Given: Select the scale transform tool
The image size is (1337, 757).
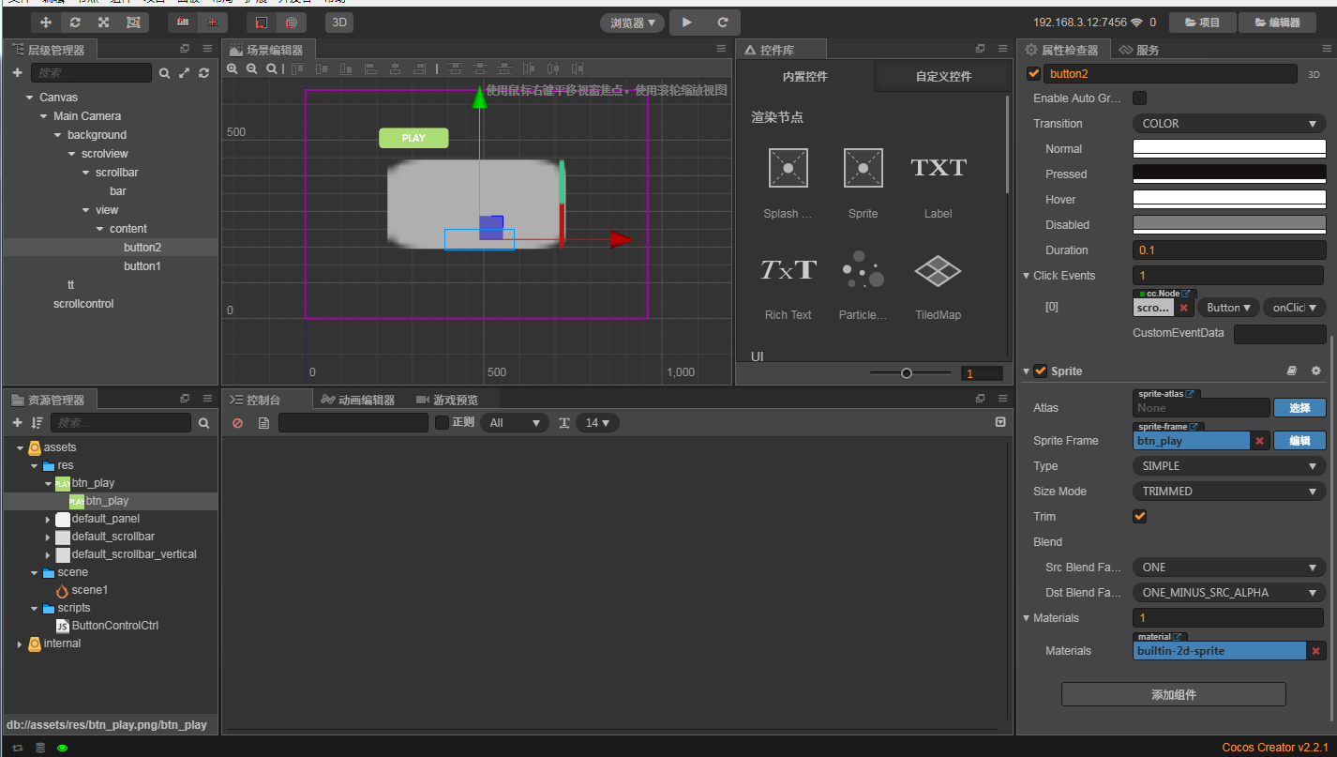Looking at the screenshot, I should (x=103, y=23).
